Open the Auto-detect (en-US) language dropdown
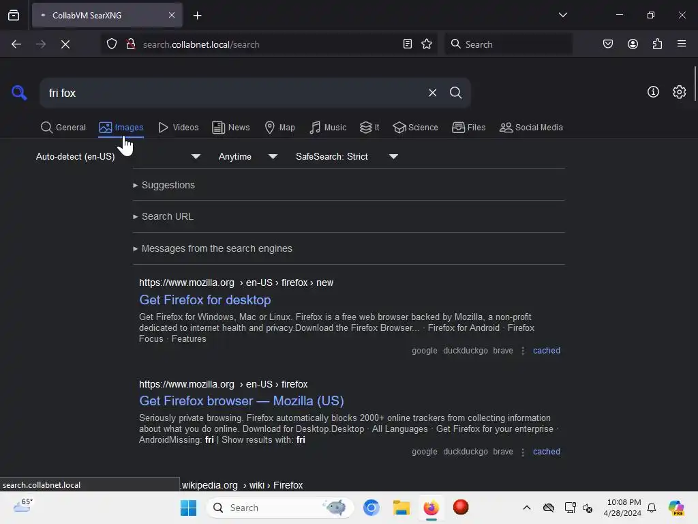The height and width of the screenshot is (524, 698). 119,156
